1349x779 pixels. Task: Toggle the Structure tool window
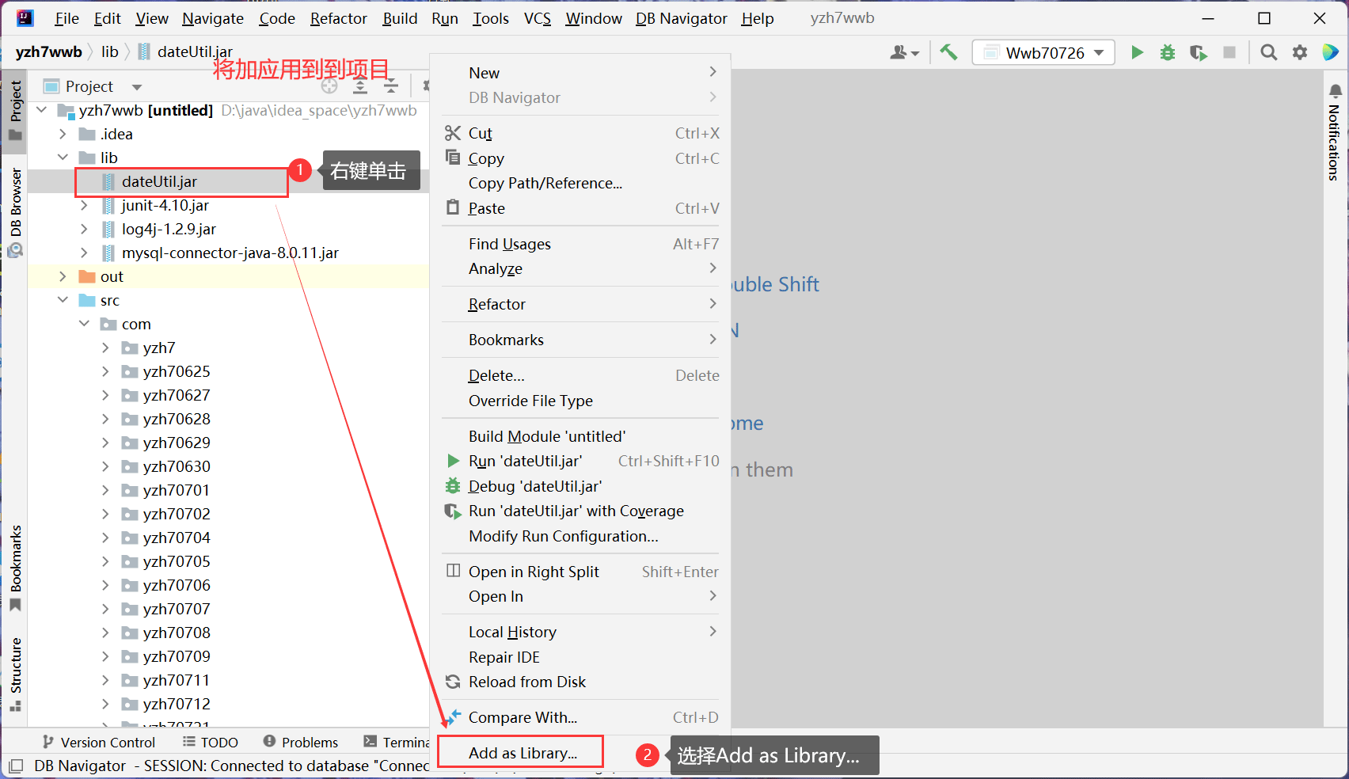coord(15,673)
